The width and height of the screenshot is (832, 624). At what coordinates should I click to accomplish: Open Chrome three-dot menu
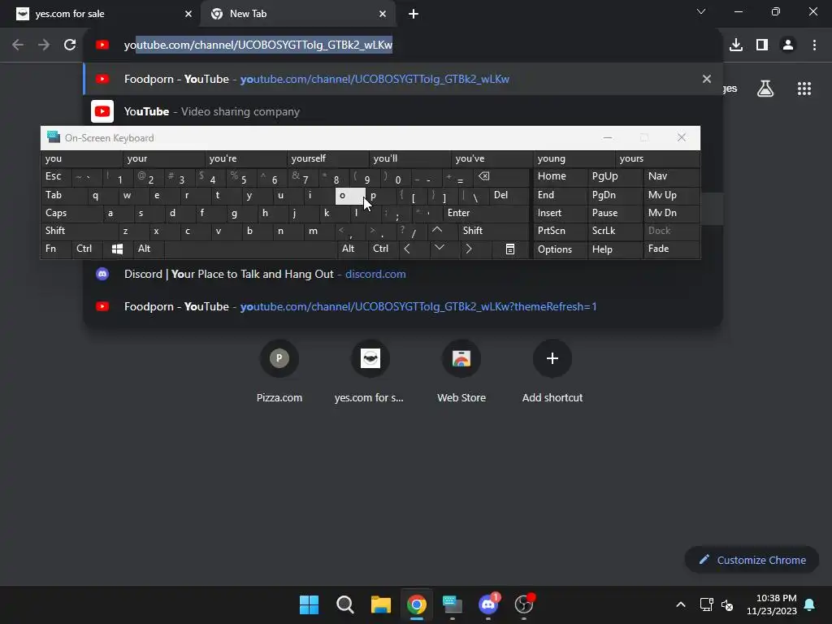(814, 45)
